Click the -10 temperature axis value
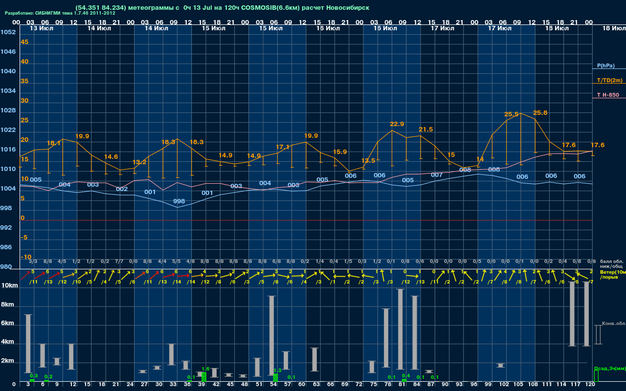 pyautogui.click(x=26, y=257)
